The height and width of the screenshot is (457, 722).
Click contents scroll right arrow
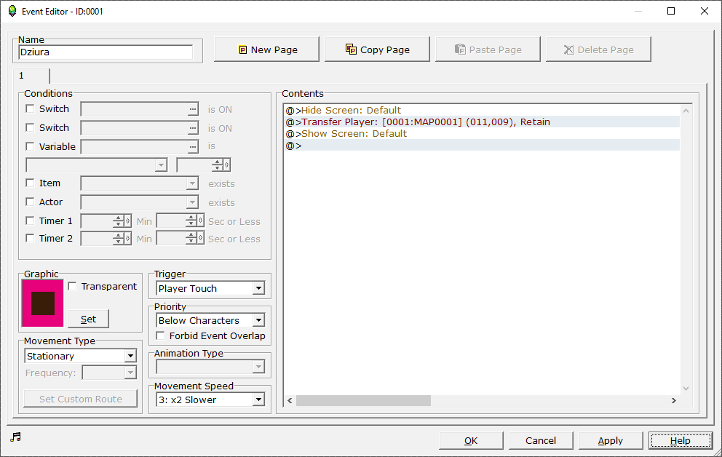674,400
